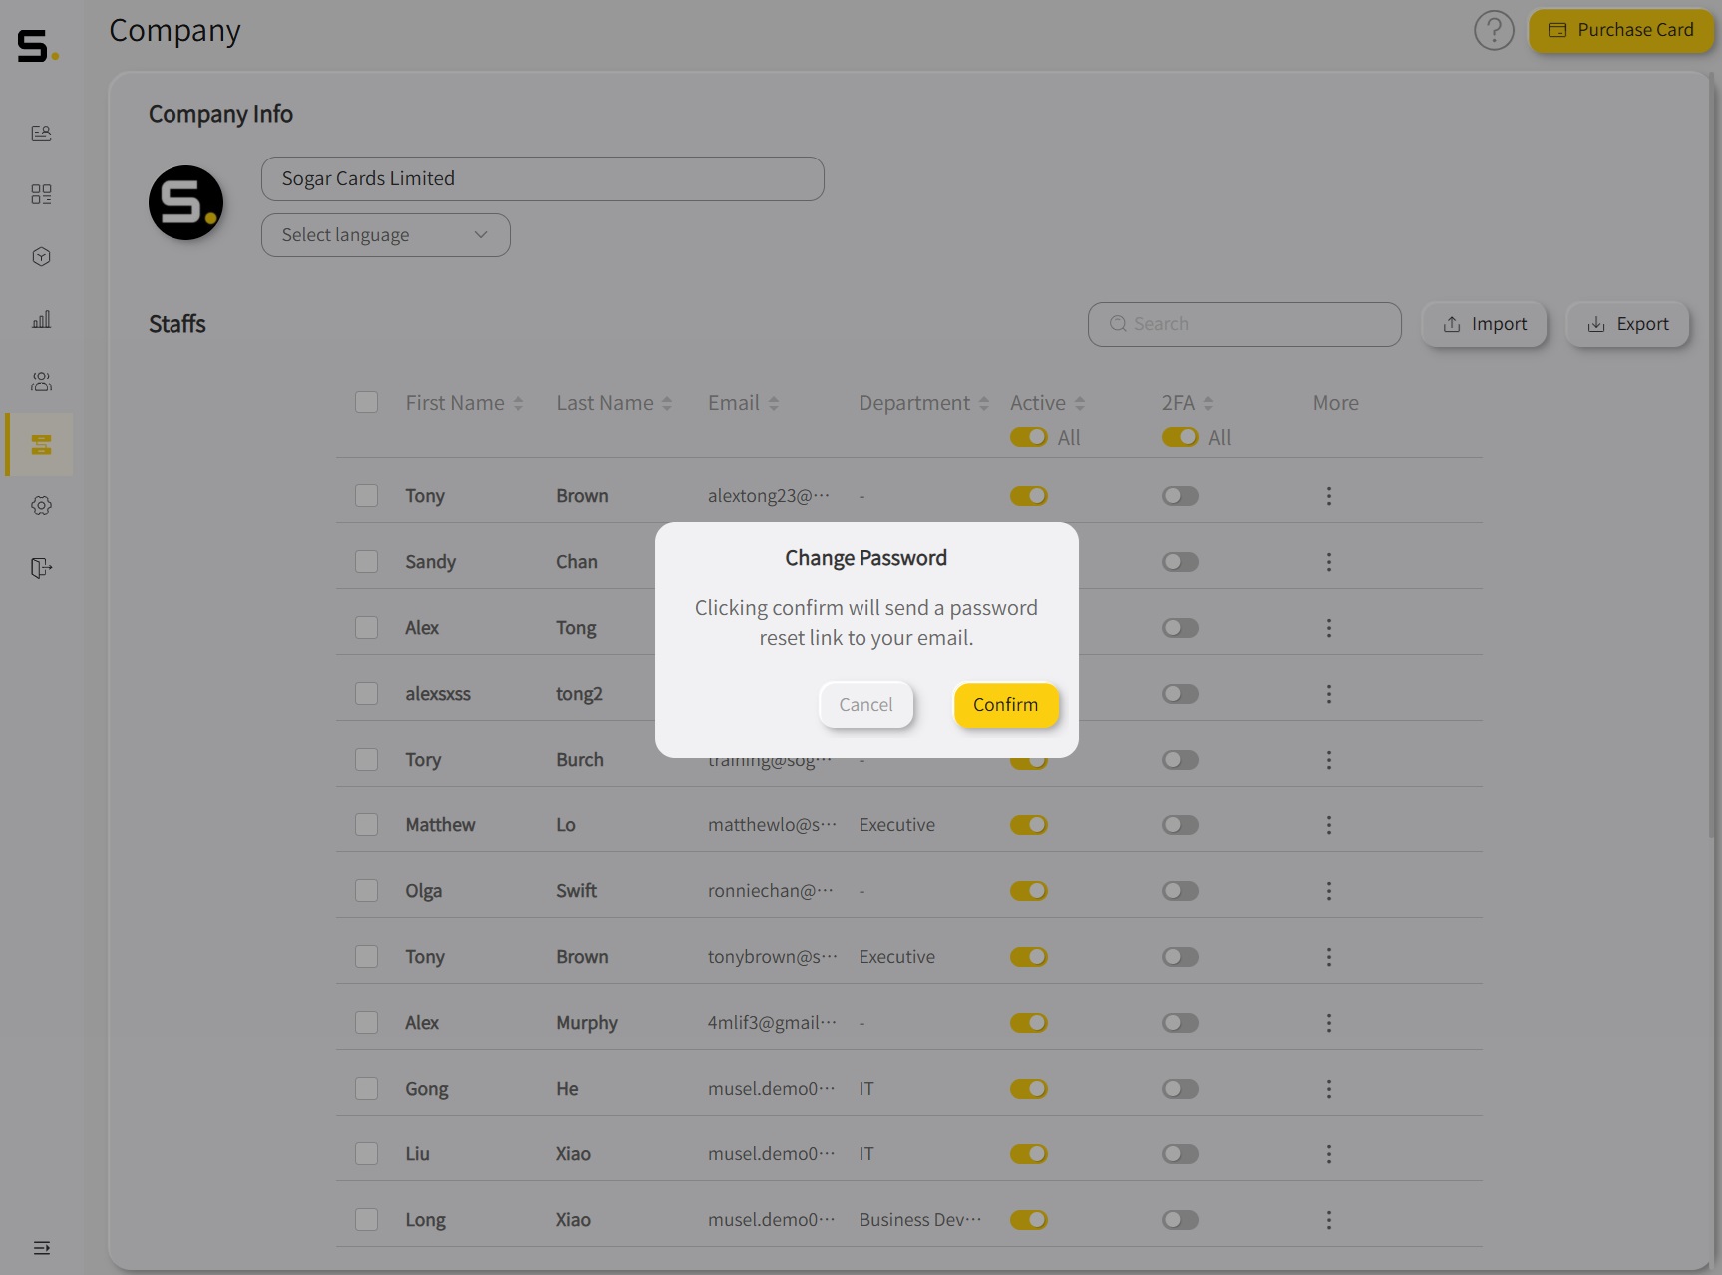Viewport: 1722px width, 1275px height.
Task: Toggle the Active All filter switch
Action: pos(1028,438)
